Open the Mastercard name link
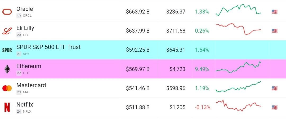286x119 pixels. [x=31, y=85]
